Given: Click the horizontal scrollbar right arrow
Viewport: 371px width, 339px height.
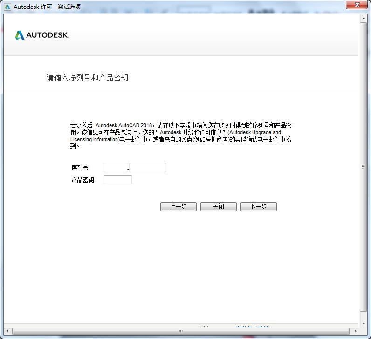Looking at the screenshot, I should pos(355,331).
